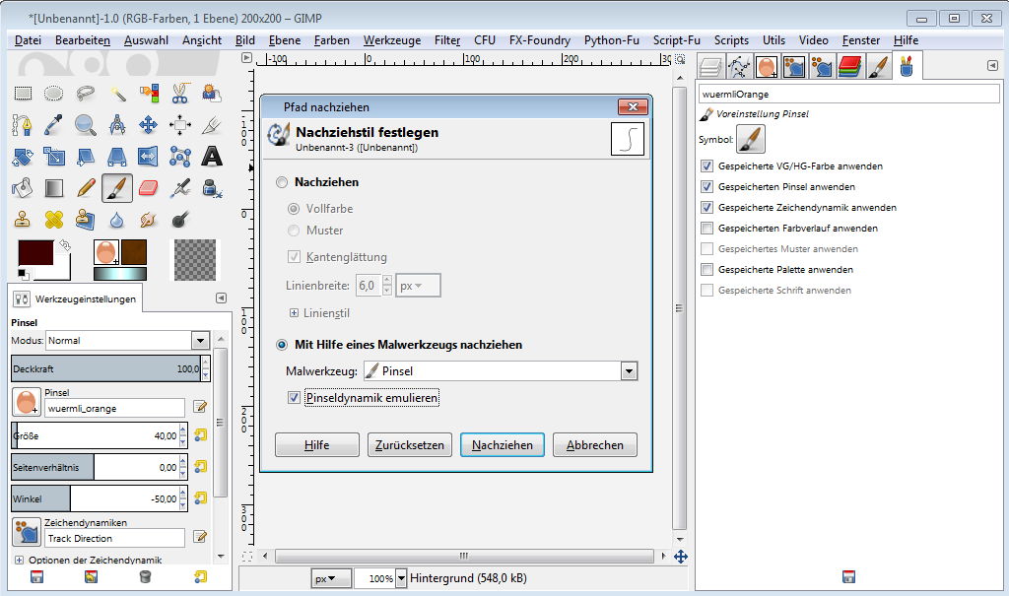The height and width of the screenshot is (596, 1009).
Task: Select Mit Hilfe eines Malwerkzeugs nachziehen option
Action: [281, 345]
